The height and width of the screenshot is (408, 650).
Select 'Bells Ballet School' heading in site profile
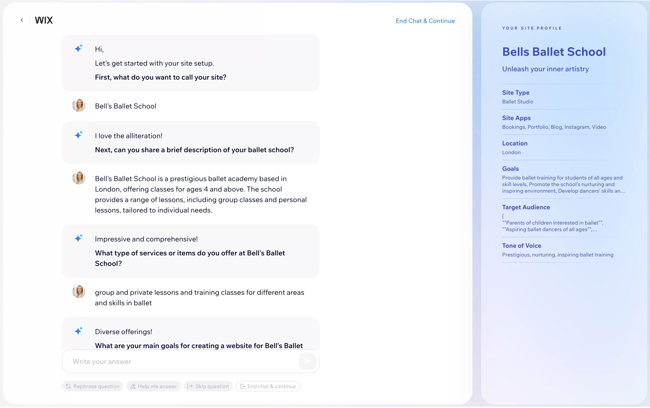pos(554,52)
